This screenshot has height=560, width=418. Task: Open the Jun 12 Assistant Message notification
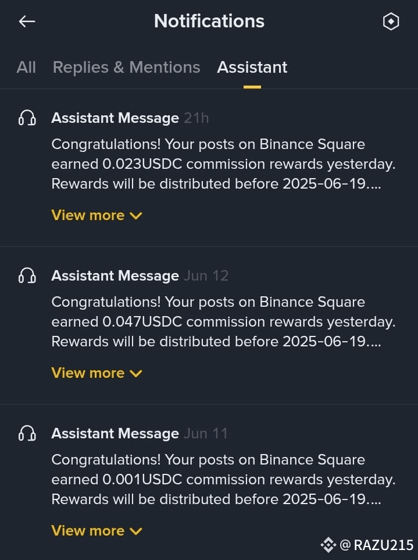coord(223,321)
